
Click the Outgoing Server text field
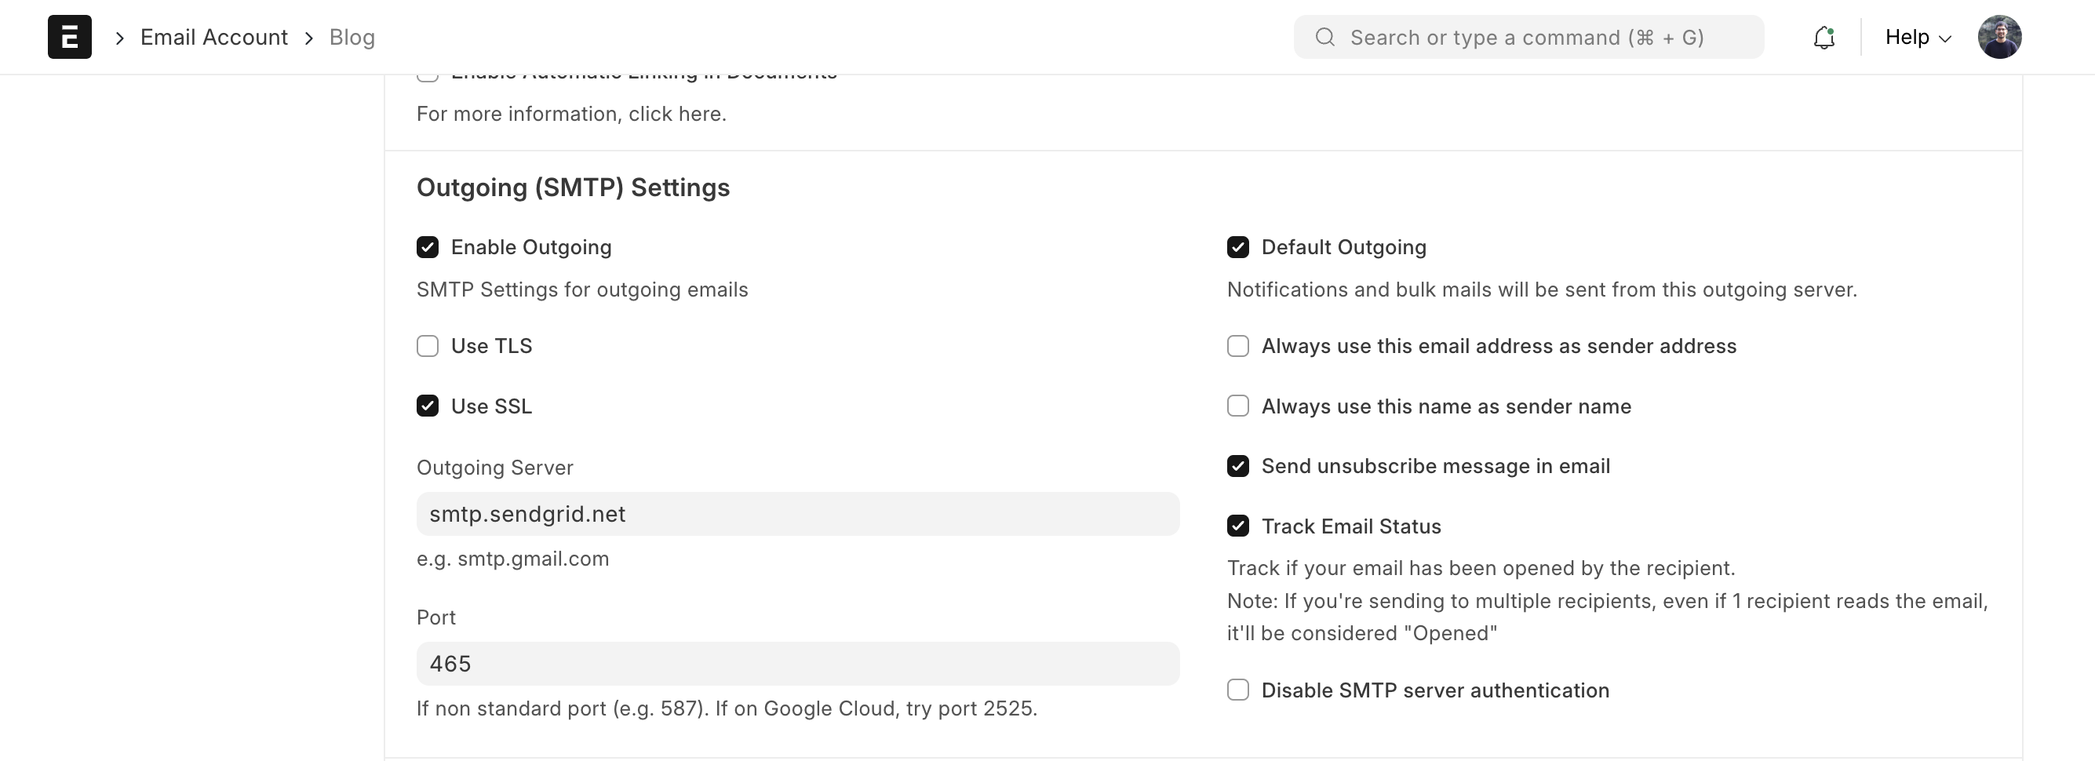tap(797, 514)
